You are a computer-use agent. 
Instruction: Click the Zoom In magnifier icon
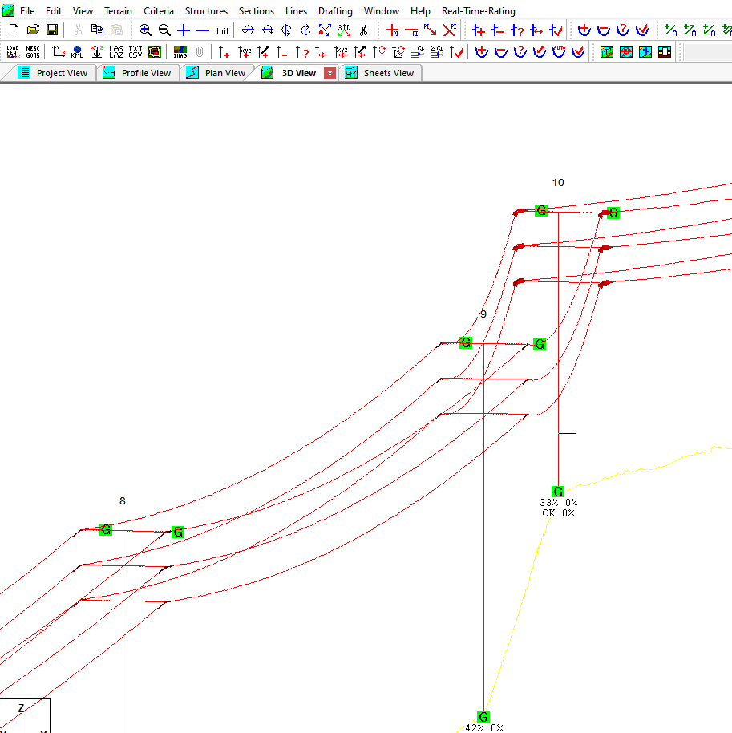pyautogui.click(x=145, y=30)
